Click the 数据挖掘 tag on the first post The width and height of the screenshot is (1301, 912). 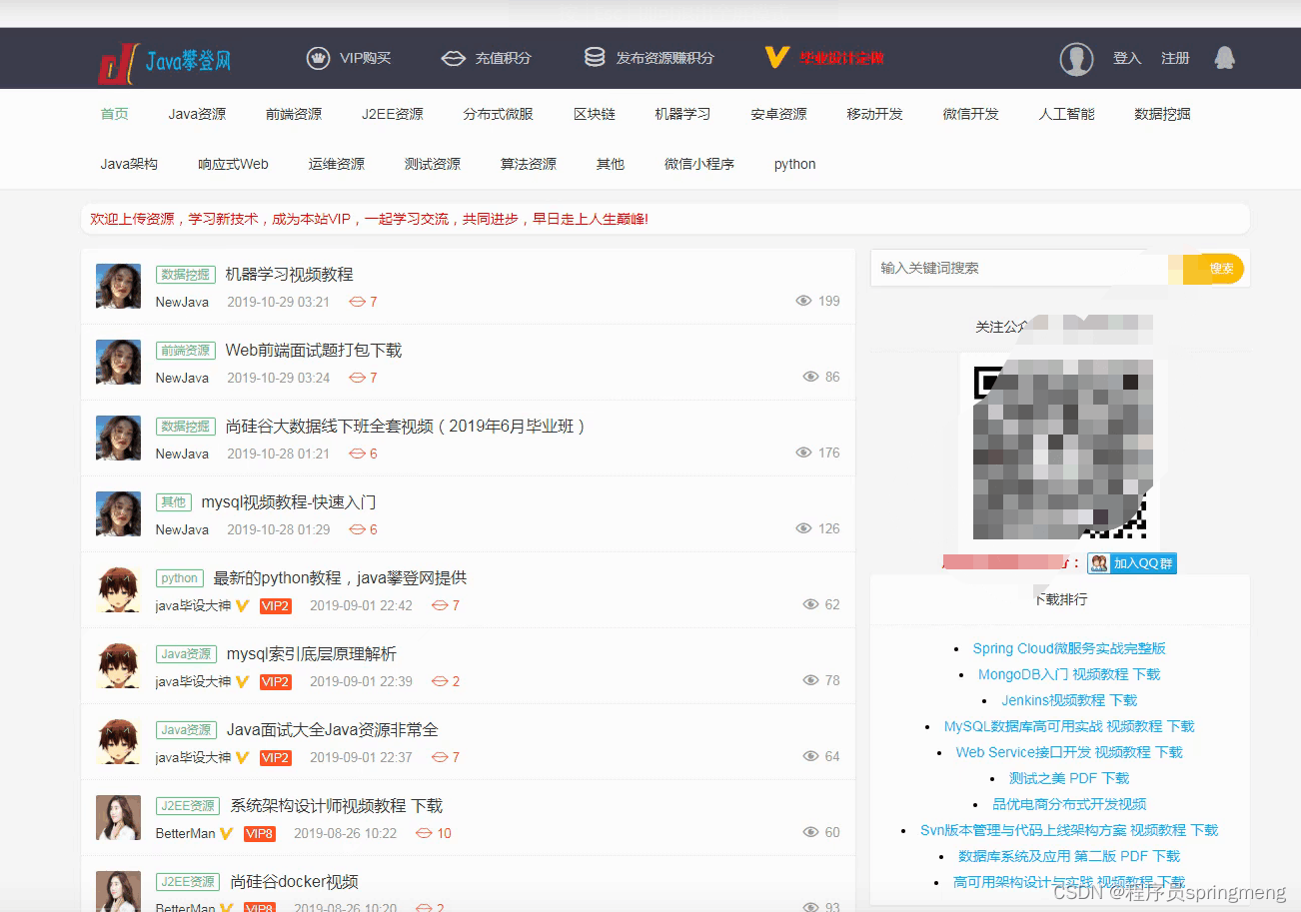click(x=186, y=275)
